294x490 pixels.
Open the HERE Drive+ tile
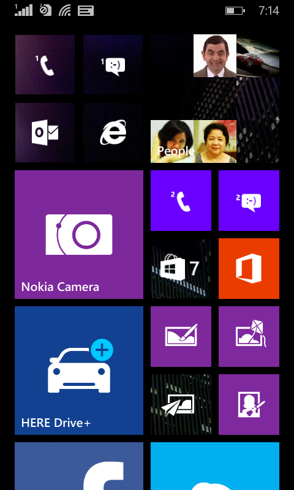coord(79,371)
